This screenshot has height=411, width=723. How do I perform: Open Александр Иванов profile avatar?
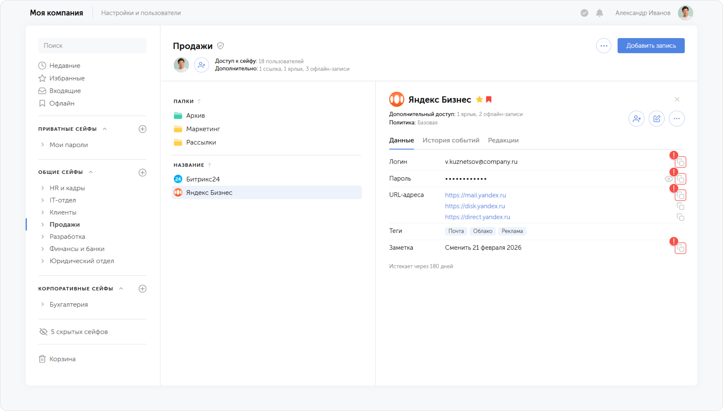[685, 13]
